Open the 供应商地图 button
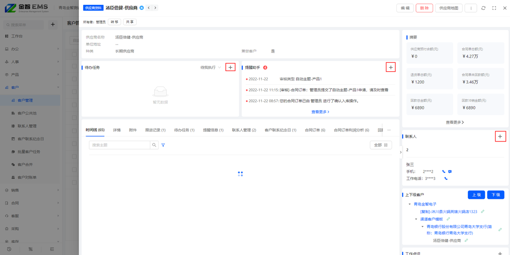The image size is (510, 255). pos(449,8)
